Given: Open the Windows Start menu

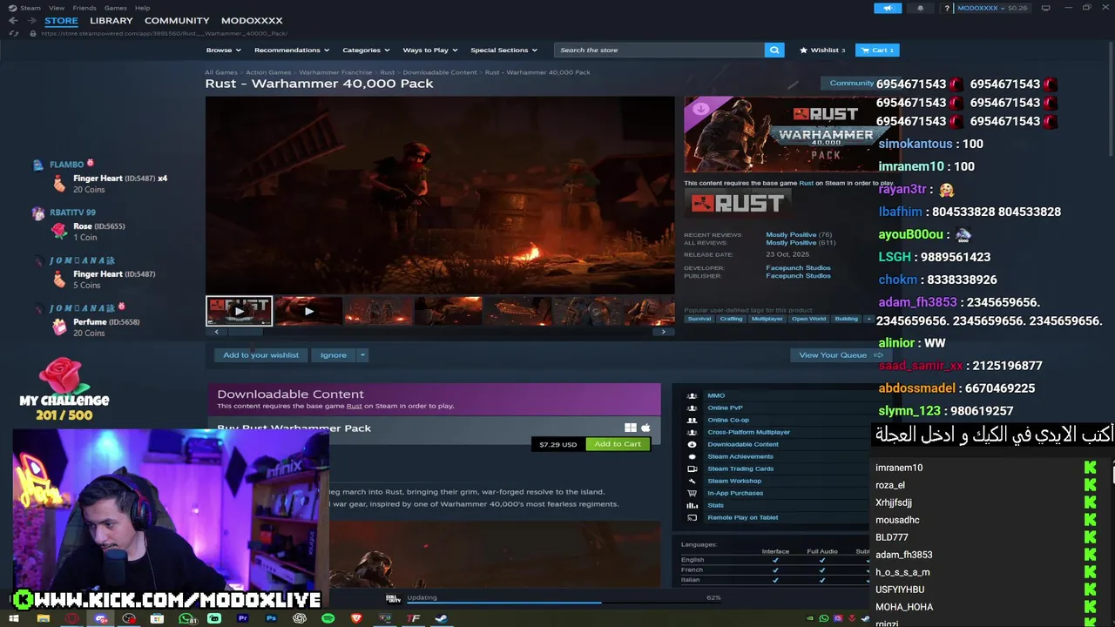Looking at the screenshot, I should click(x=14, y=618).
